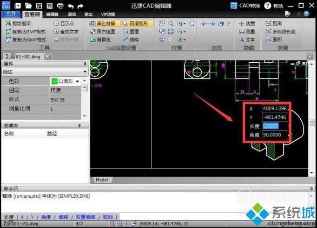Go to next view with right arrow
Viewport: 317px width, 228px height.
(212, 24)
